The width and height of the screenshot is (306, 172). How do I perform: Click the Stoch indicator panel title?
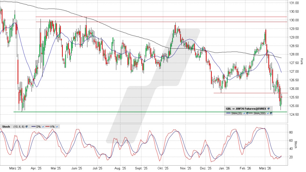click(x=6, y=126)
